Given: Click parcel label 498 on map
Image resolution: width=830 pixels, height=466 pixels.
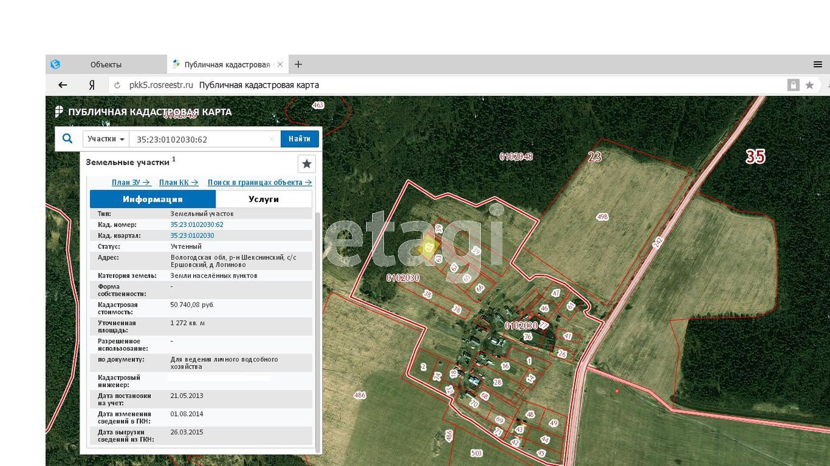Looking at the screenshot, I should [602, 217].
